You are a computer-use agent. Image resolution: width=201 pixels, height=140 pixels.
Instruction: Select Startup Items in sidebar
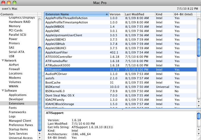[x=18, y=129]
